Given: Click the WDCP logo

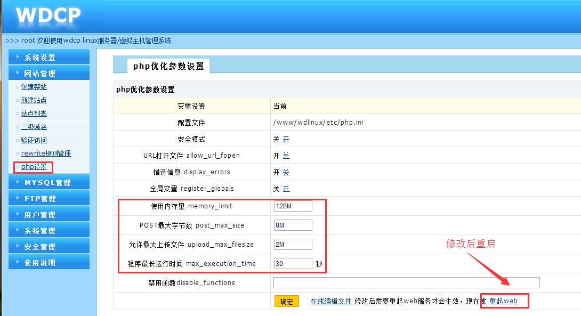Looking at the screenshot, I should tap(48, 15).
